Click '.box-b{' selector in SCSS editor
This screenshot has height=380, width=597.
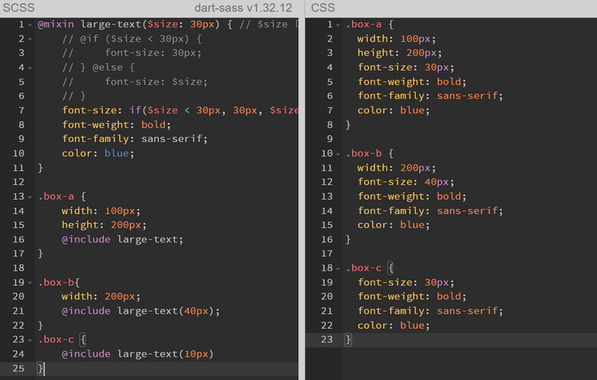[x=58, y=283]
